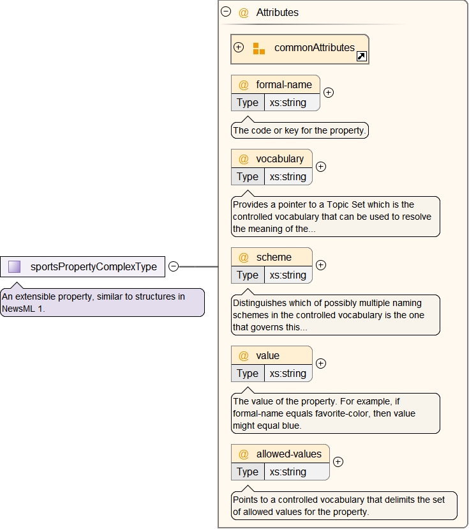Expand the vocabulary attribute details
The height and width of the screenshot is (529, 469).
tap(321, 166)
